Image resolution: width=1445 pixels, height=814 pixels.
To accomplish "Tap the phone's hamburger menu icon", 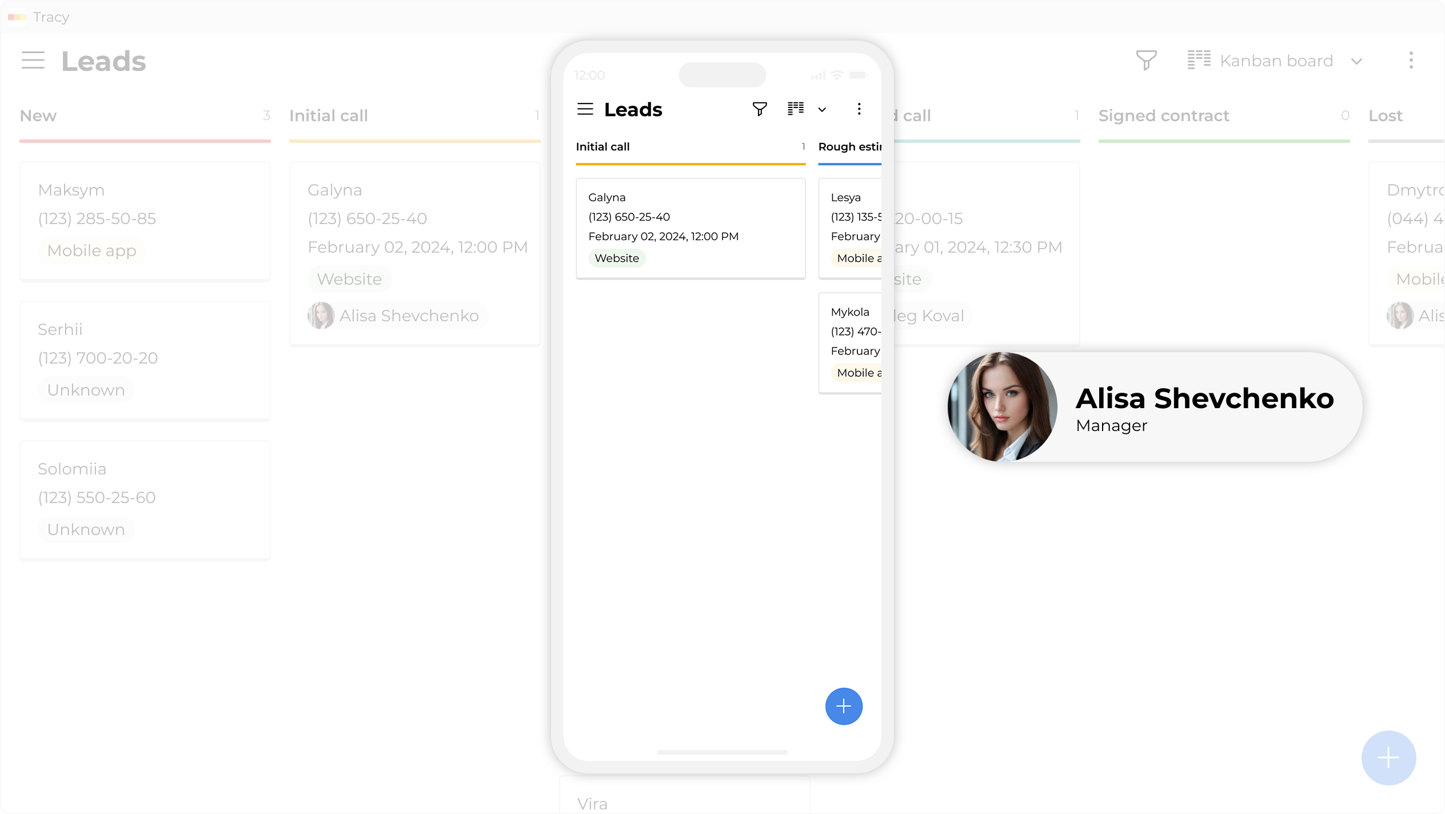I will [585, 109].
